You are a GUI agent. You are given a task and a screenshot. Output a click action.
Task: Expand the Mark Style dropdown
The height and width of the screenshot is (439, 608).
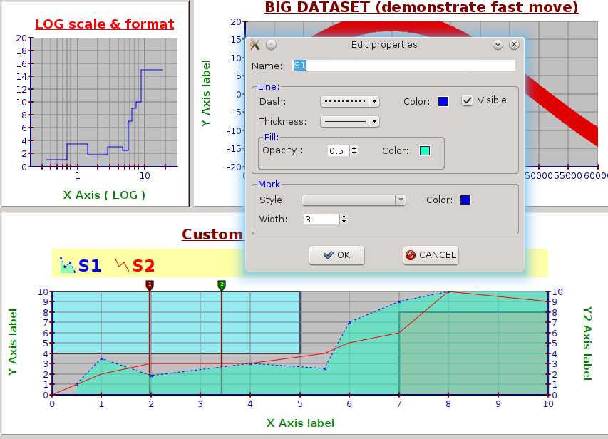354,200
